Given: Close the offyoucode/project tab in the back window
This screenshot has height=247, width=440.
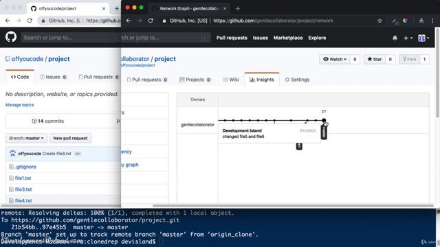Looking at the screenshot, I should click(104, 8).
